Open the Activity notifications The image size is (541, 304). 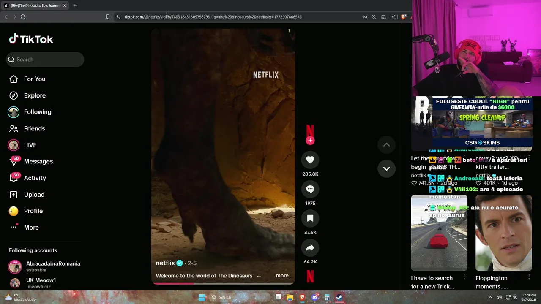click(35, 178)
